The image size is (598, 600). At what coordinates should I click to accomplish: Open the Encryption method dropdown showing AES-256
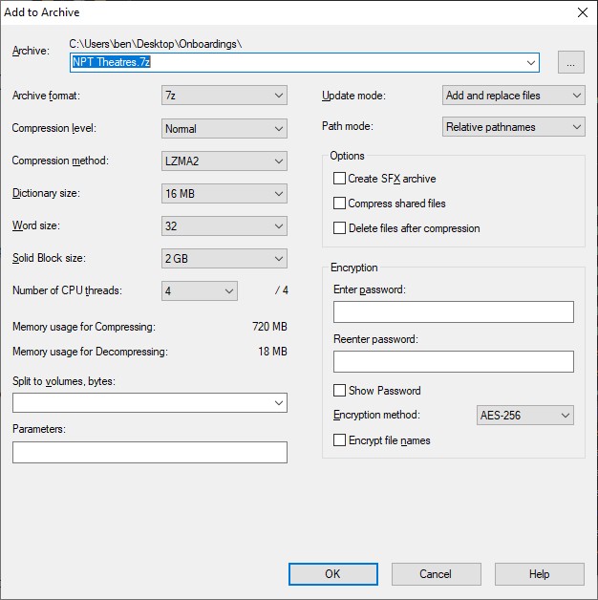tap(525, 416)
